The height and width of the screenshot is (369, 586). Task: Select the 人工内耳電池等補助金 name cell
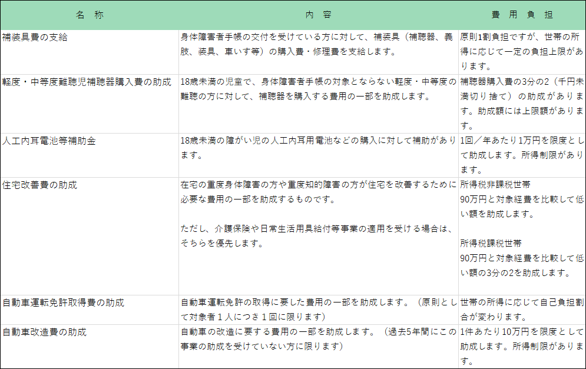click(49, 142)
